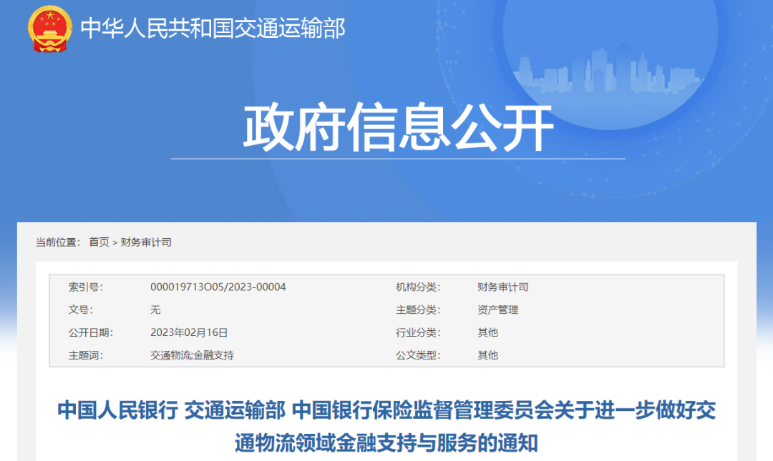Viewport: 773px width, 461px height.
Task: Click the 主题词 label
Action: [86, 355]
